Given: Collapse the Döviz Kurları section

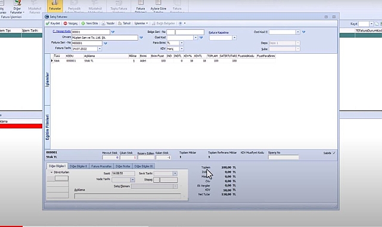Looking at the screenshot, I should [51, 172].
